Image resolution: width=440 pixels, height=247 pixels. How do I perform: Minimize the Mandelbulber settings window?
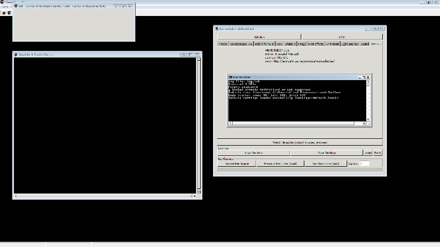click(x=368, y=29)
